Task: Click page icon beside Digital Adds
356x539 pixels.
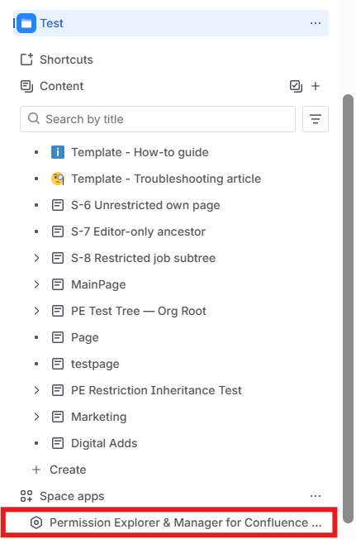Action: 58,443
